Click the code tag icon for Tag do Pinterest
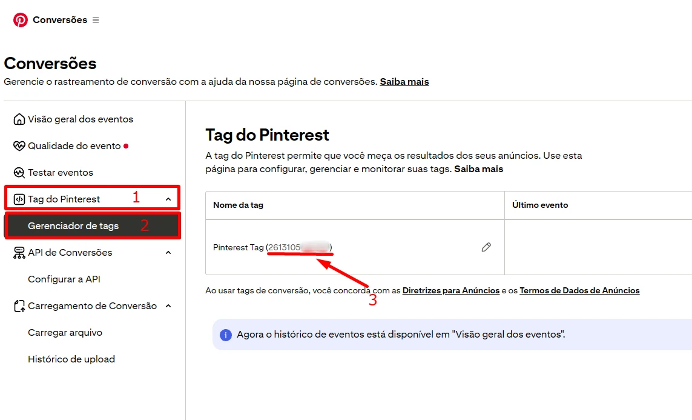This screenshot has height=420, width=692. [19, 199]
